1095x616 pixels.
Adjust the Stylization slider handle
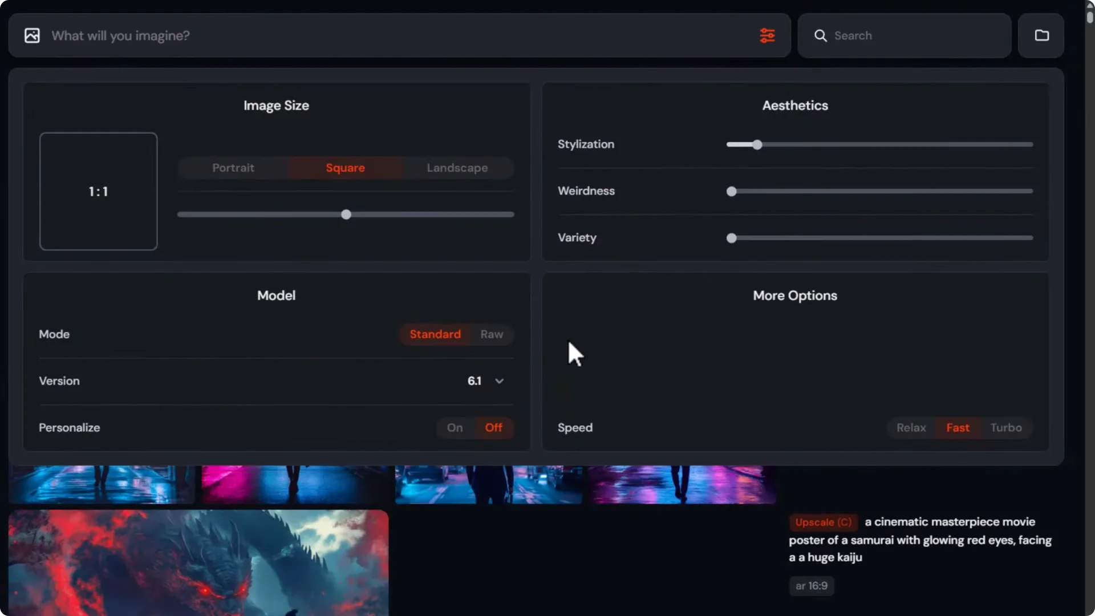[x=756, y=144]
